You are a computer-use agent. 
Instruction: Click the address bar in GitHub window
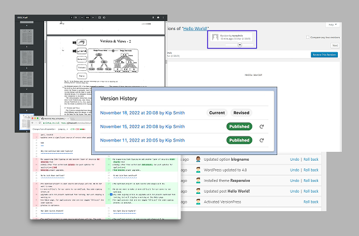pos(68,123)
